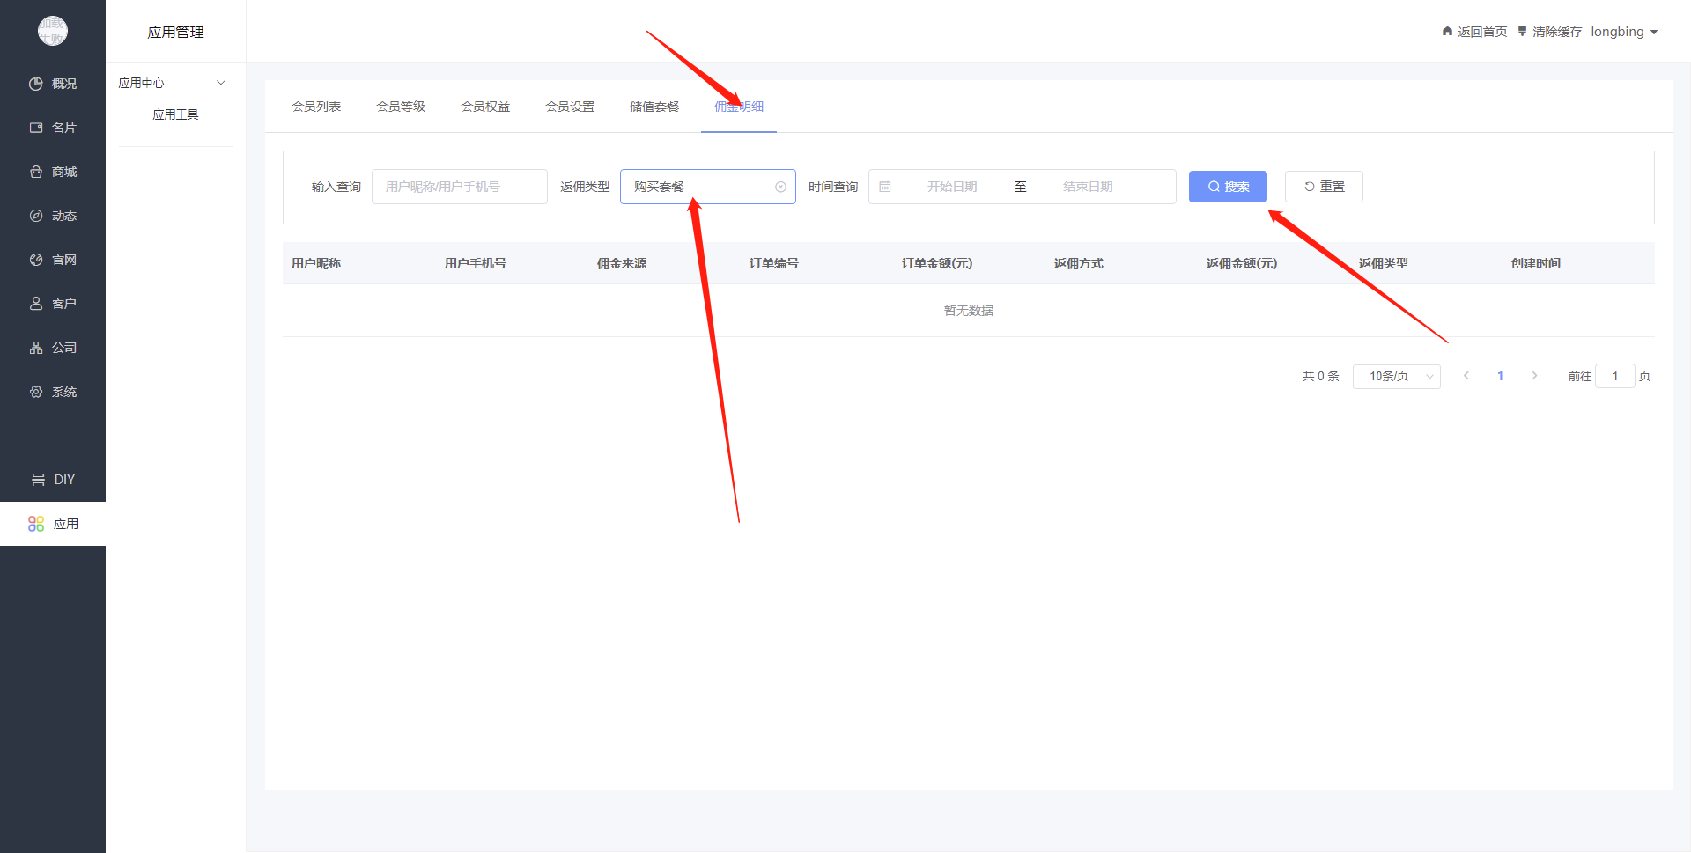
Task: Open the 商城 mall sidebar item
Action: pyautogui.click(x=53, y=172)
